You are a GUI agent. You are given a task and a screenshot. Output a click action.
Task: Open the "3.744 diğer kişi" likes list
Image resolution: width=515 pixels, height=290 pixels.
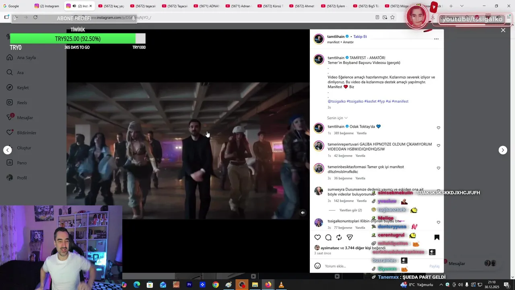click(358, 248)
